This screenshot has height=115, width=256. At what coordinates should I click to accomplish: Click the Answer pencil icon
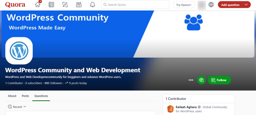[65, 5]
